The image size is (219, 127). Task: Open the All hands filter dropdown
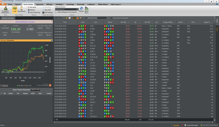[x=62, y=18]
